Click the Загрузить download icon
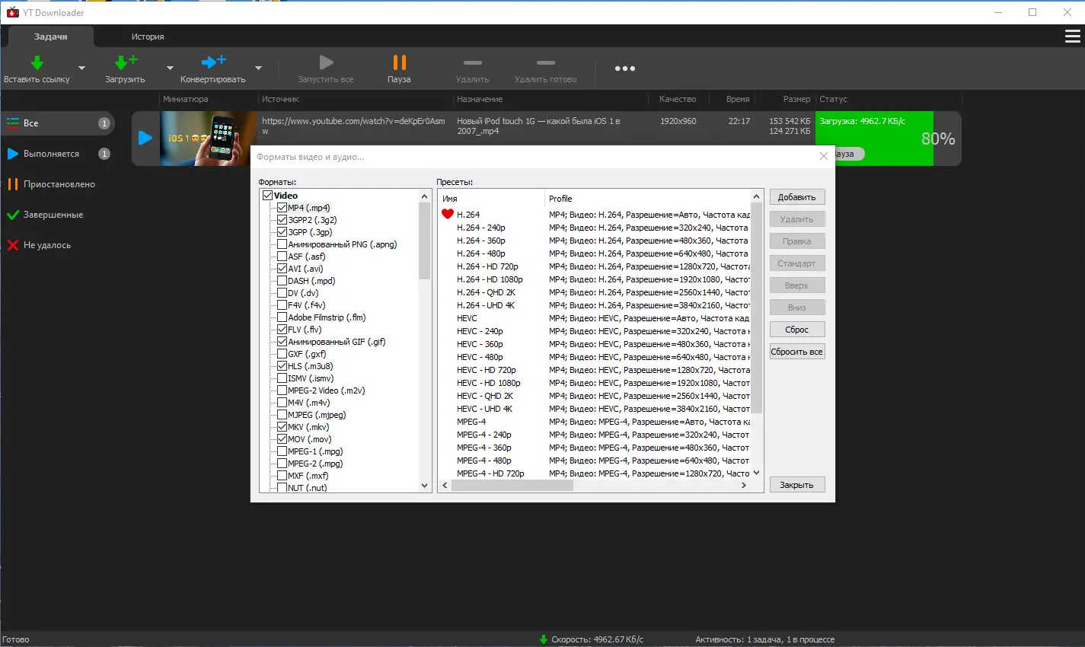This screenshot has height=647, width=1085. point(123,64)
